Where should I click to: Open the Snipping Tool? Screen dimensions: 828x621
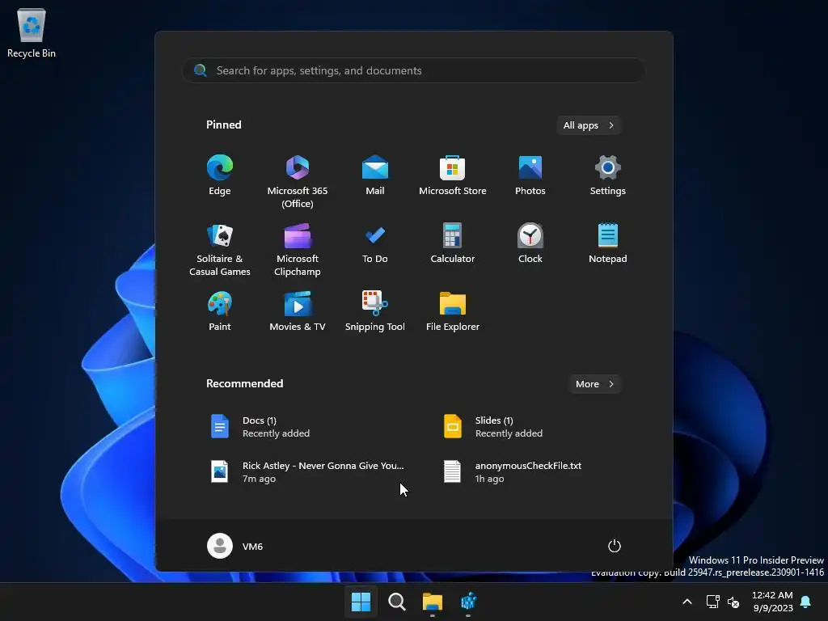coord(375,311)
